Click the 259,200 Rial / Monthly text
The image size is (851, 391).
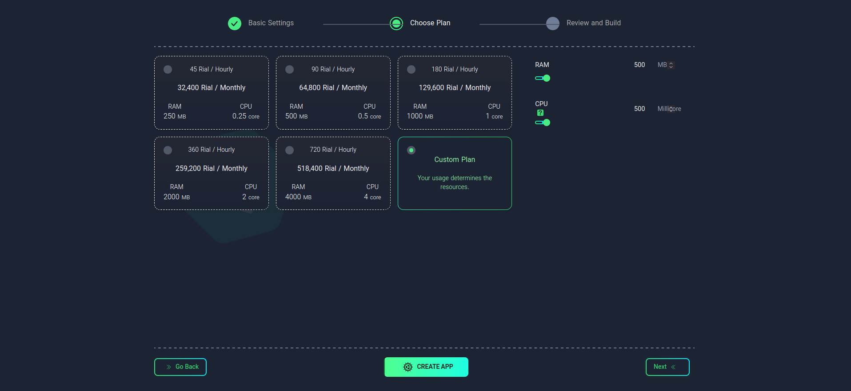(212, 169)
